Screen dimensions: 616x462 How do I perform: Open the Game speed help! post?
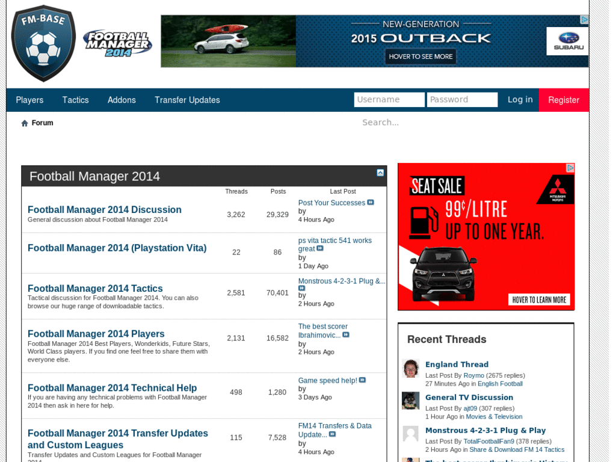coord(328,381)
